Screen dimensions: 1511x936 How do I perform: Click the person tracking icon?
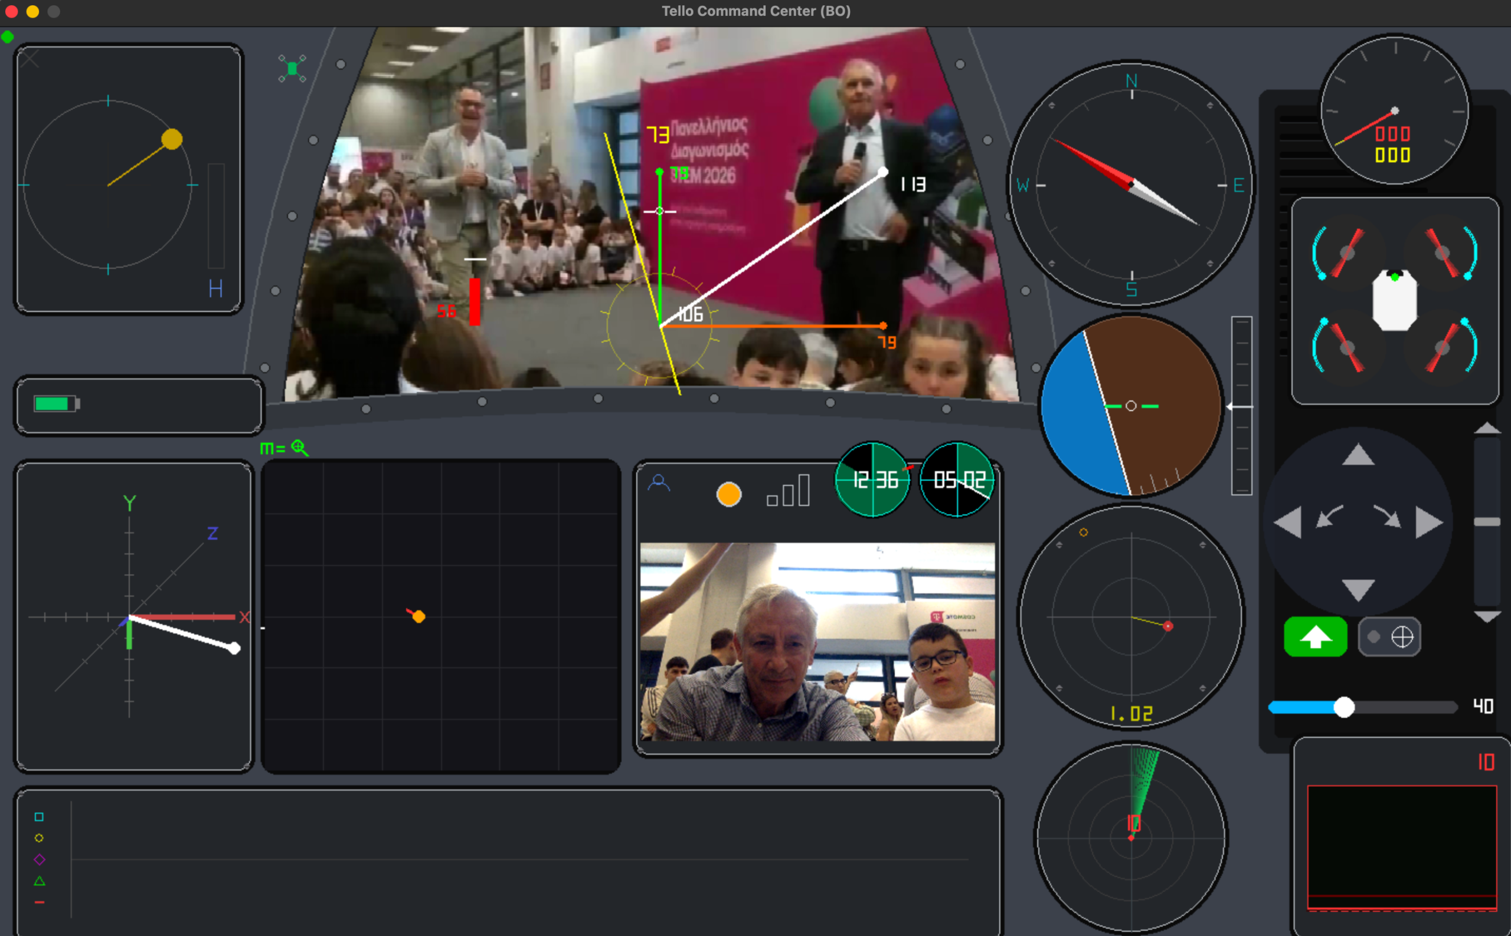[659, 483]
